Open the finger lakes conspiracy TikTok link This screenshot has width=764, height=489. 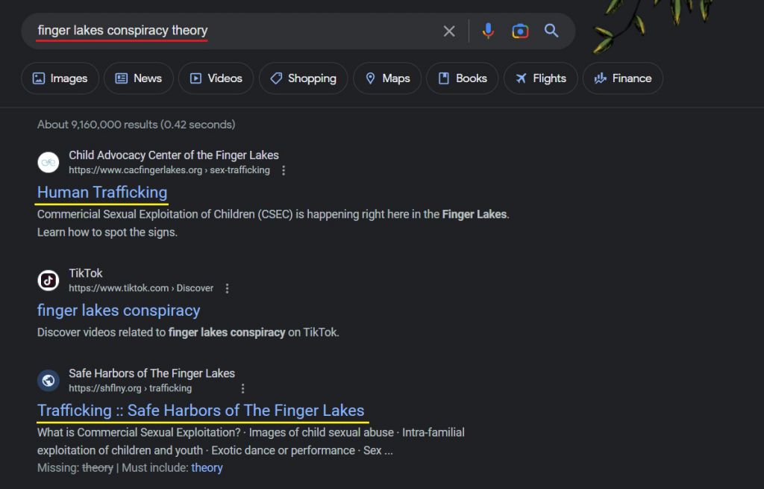pyautogui.click(x=119, y=311)
